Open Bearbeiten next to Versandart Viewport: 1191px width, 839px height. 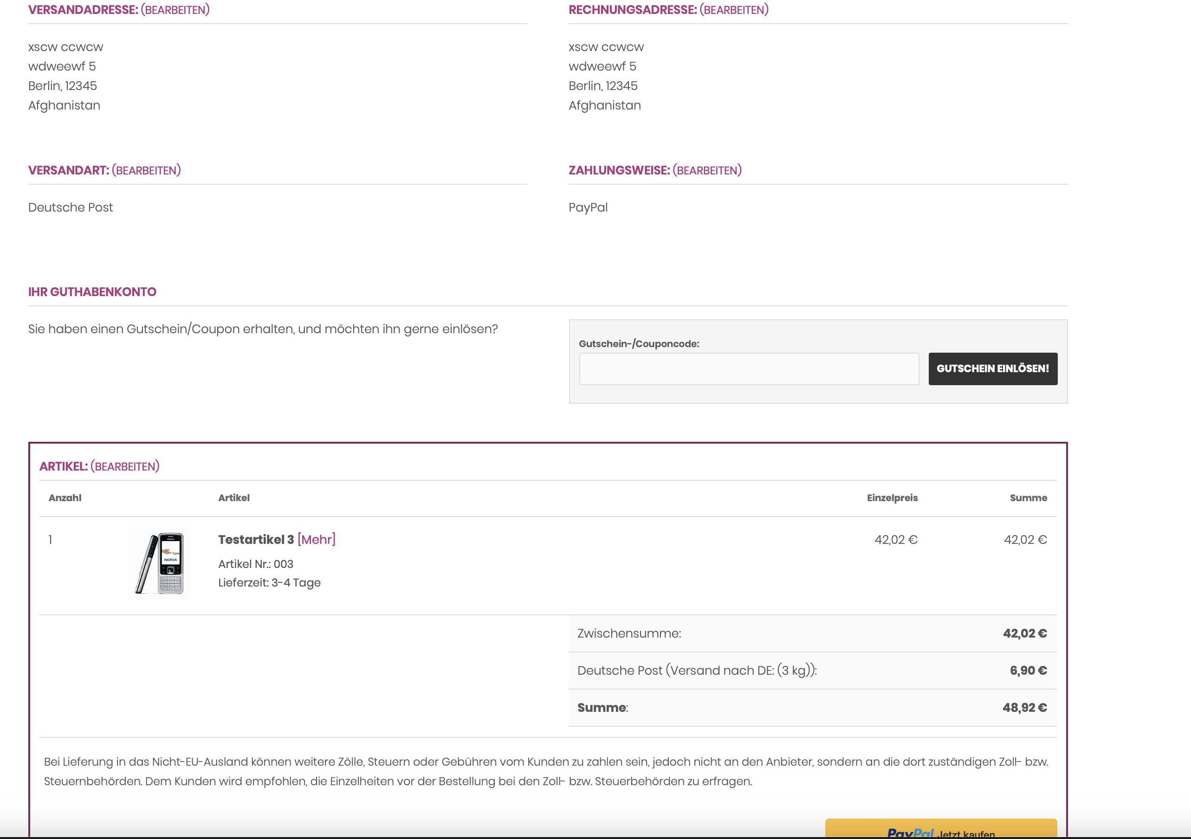click(146, 171)
